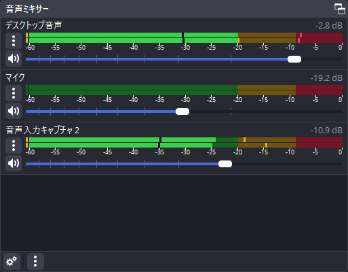Select the 音声入力キャプチャ 2 source label
Image resolution: width=348 pixels, height=272 pixels.
(43, 130)
